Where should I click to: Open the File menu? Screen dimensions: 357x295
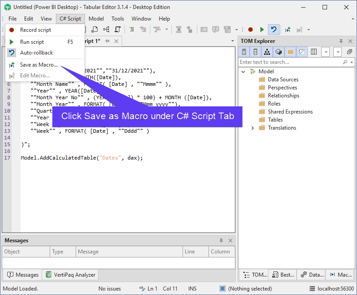(x=13, y=19)
